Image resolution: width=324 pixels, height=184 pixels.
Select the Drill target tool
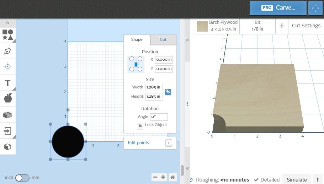point(7,67)
